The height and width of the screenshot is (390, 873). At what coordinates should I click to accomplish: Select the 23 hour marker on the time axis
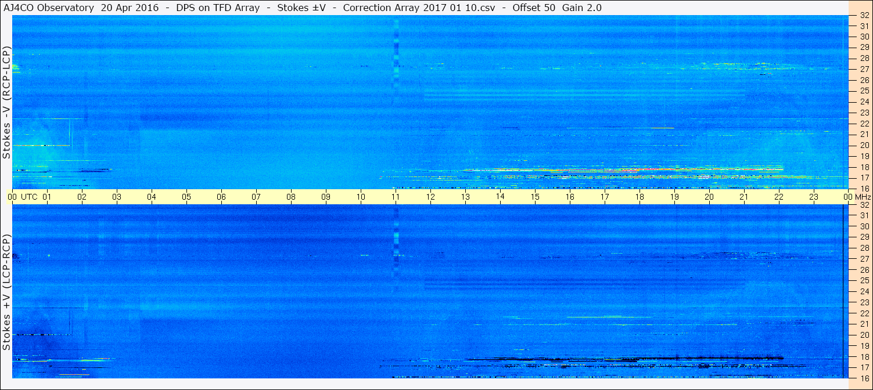(x=814, y=197)
